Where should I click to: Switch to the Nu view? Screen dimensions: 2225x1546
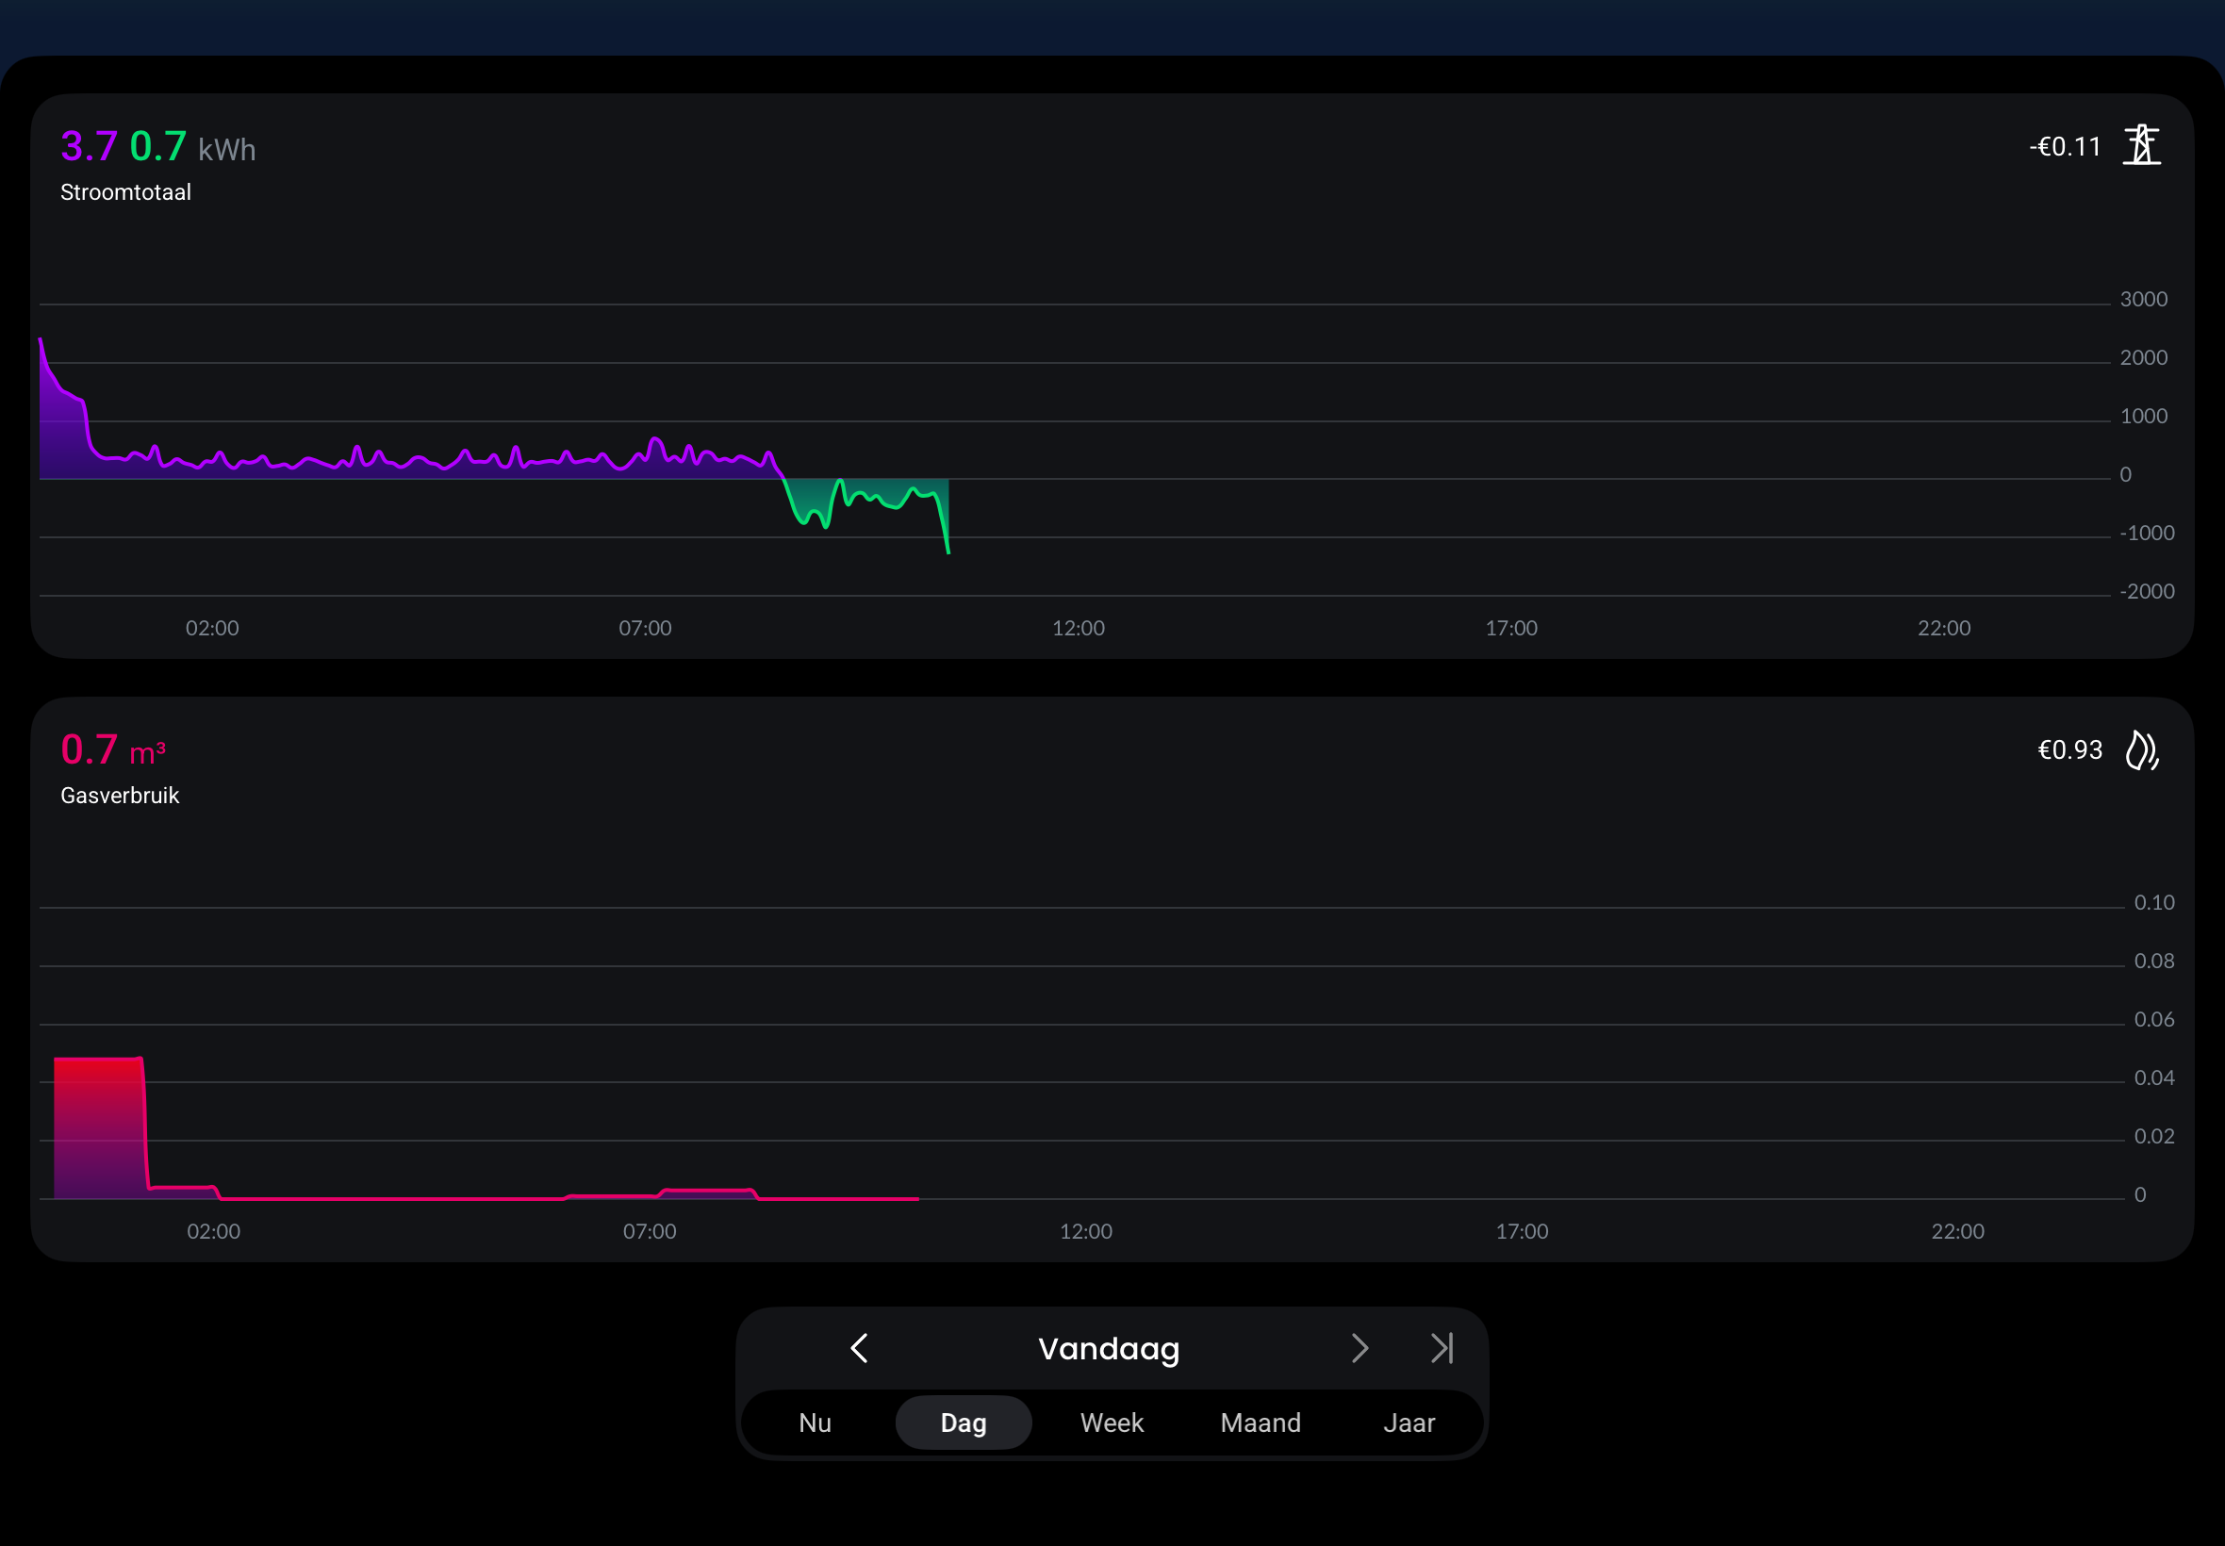(x=815, y=1422)
